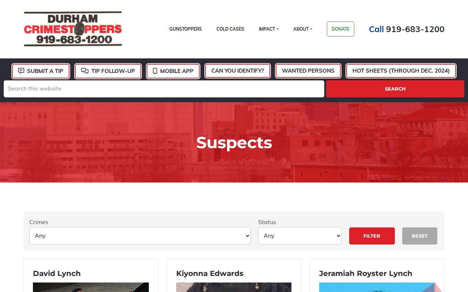Click the red Search button
Image resolution: width=468 pixels, height=292 pixels.
[x=395, y=89]
